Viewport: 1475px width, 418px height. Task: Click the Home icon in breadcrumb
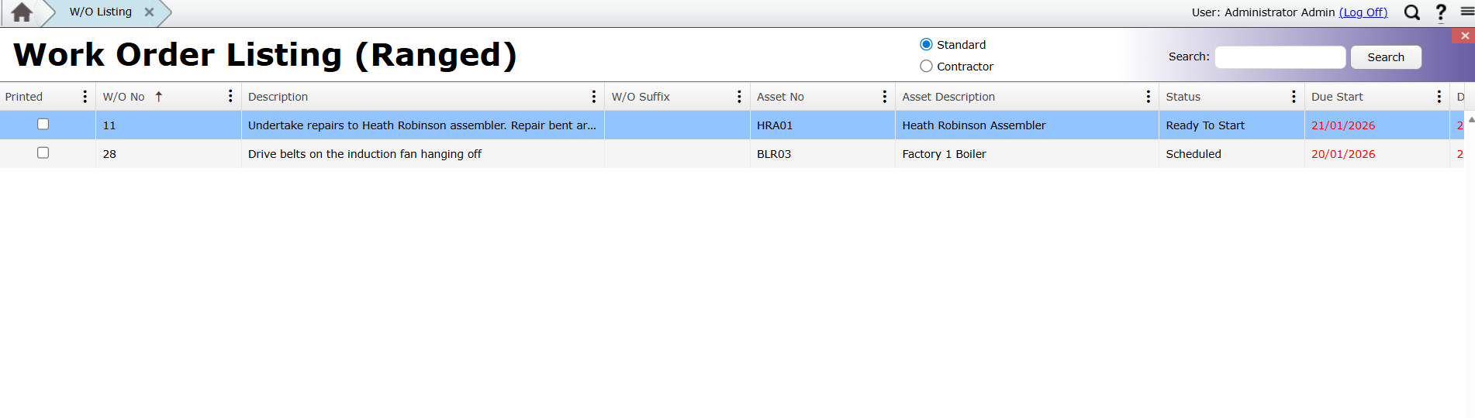click(22, 12)
